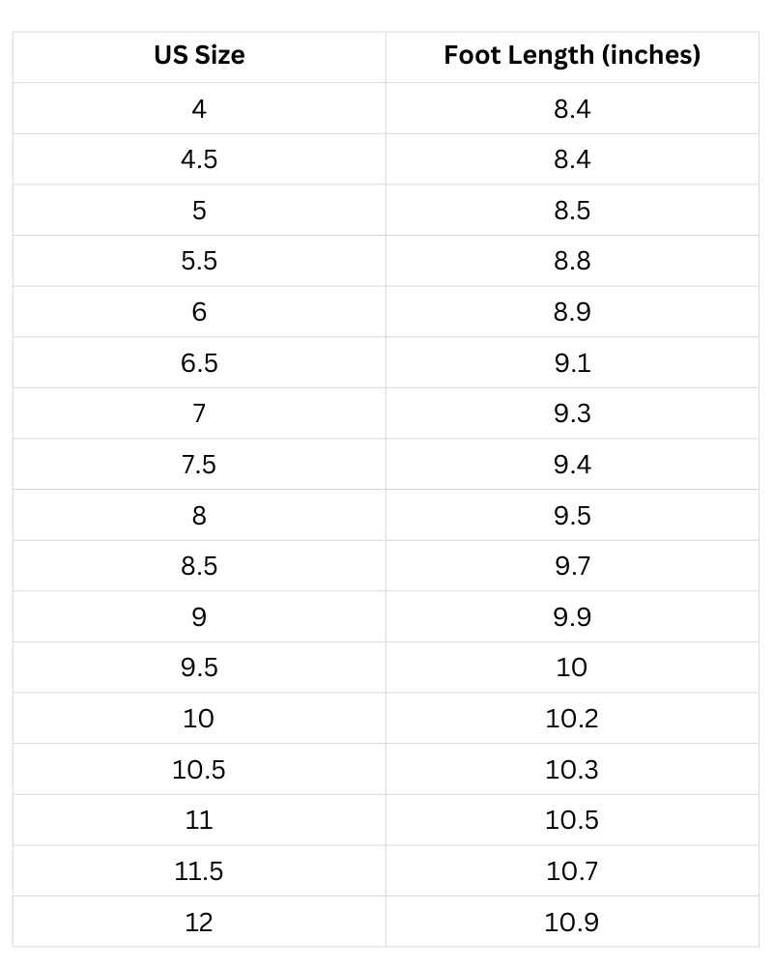The width and height of the screenshot is (773, 966).
Task: Select the US size 11 cell
Action: tap(199, 820)
